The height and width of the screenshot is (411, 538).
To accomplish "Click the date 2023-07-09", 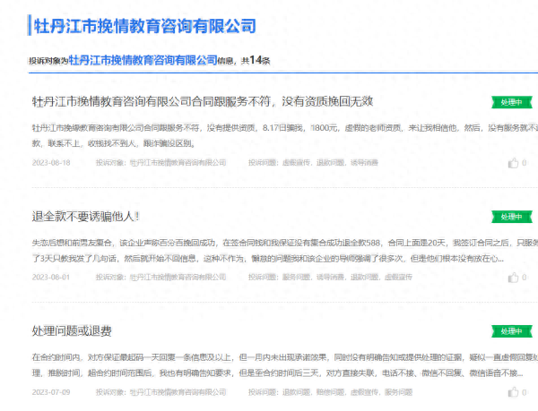I will pyautogui.click(x=51, y=392).
